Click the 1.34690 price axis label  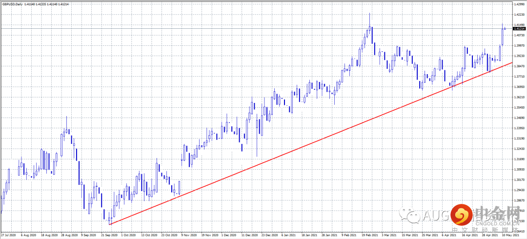tap(520, 118)
